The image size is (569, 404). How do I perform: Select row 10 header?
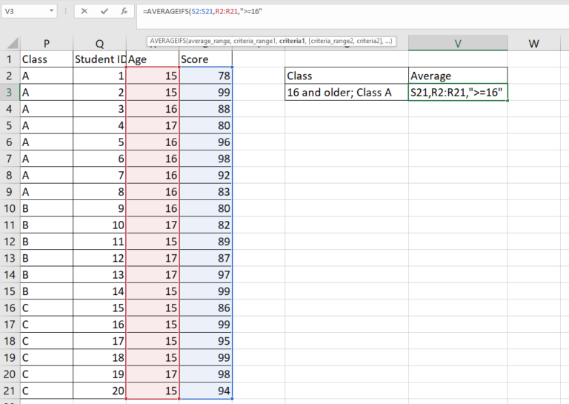click(x=10, y=208)
